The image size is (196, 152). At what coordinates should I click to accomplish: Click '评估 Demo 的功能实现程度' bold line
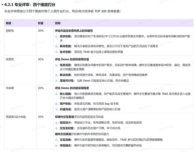tap(72, 88)
